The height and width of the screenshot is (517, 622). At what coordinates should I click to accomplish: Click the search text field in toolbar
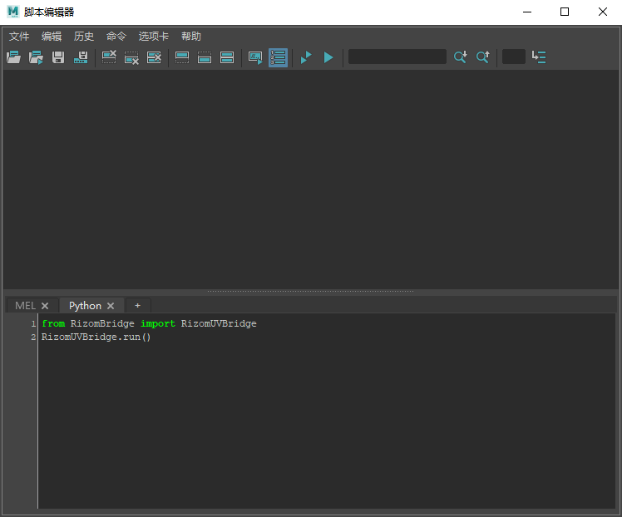tap(397, 57)
